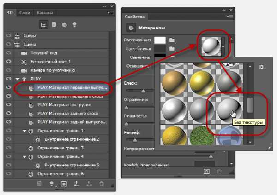Open Рассеивание texture folder menu

pyautogui.click(x=172, y=40)
